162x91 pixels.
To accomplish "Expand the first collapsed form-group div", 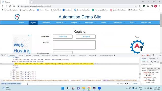I will click(11, 72).
